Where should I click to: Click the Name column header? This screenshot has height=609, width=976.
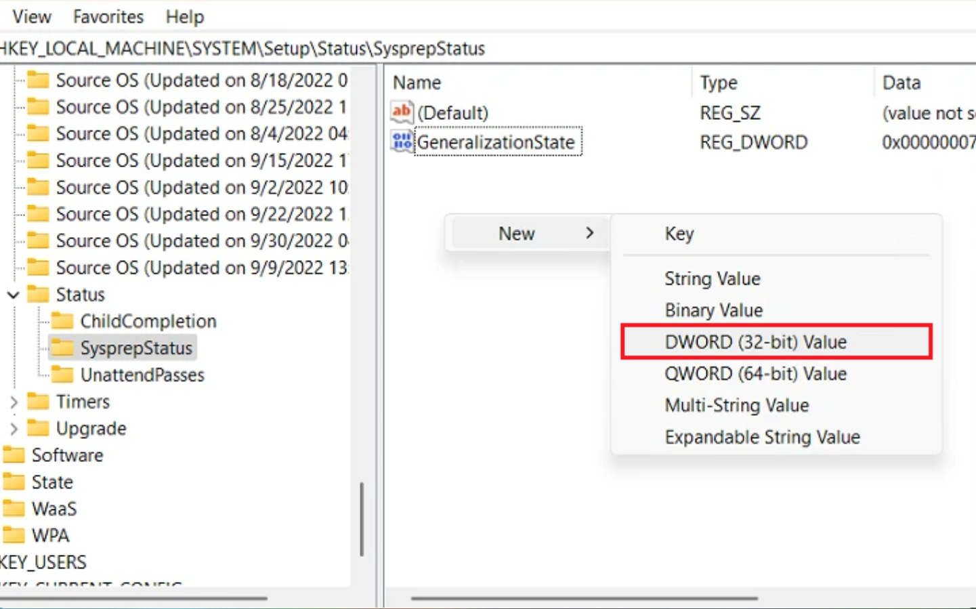point(417,83)
